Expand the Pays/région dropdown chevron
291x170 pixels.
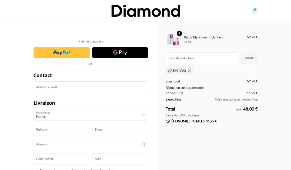click(143, 115)
